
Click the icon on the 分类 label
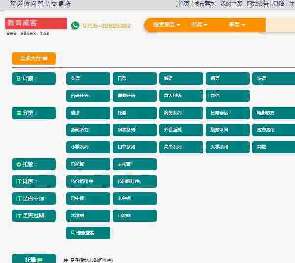click(x=19, y=113)
